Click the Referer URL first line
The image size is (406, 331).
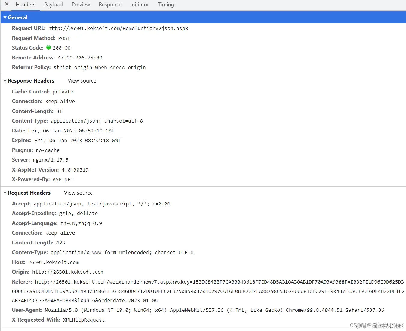point(220,282)
